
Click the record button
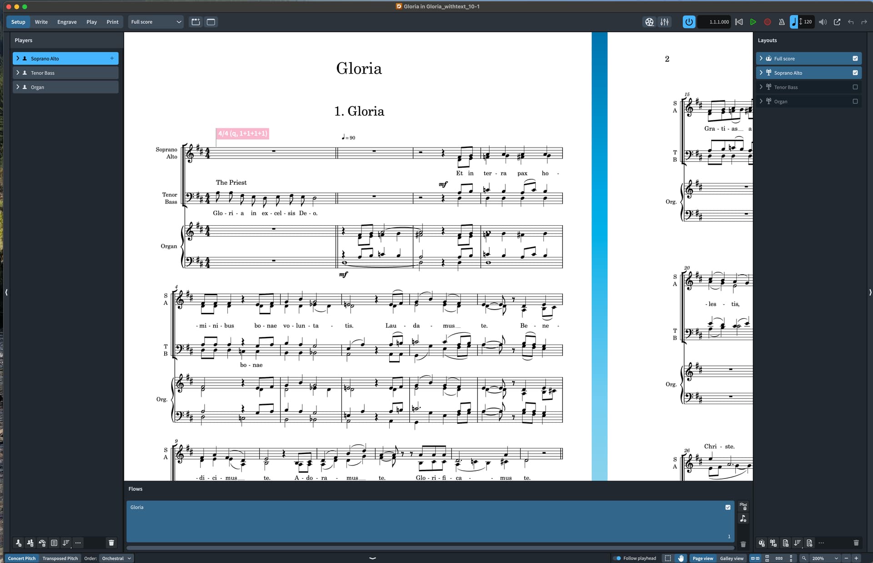coord(768,22)
